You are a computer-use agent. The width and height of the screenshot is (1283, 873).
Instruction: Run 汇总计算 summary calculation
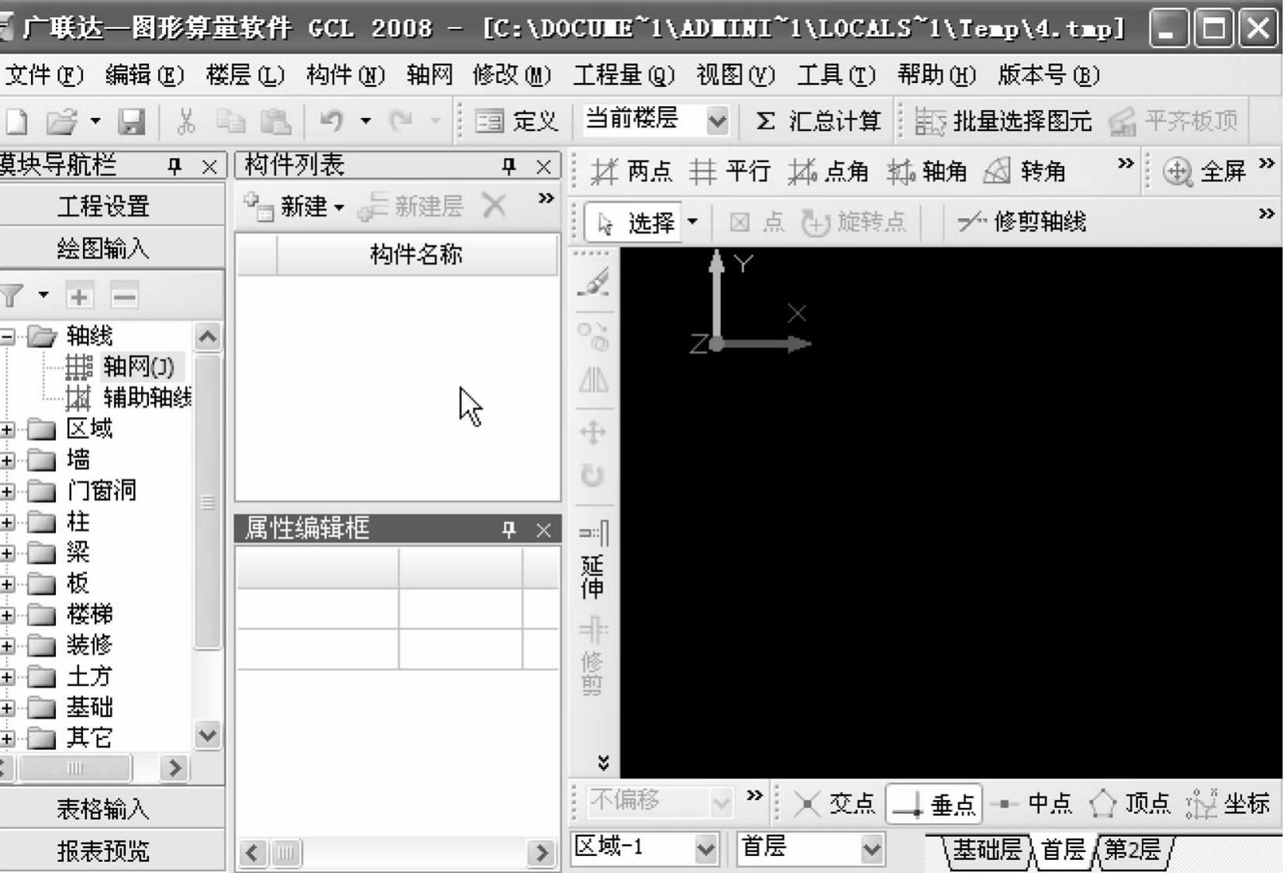[818, 121]
